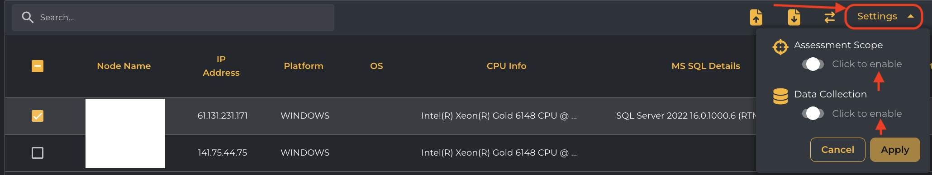
Task: Uncheck the 61.131.231.171 row checkbox
Action: (x=38, y=116)
